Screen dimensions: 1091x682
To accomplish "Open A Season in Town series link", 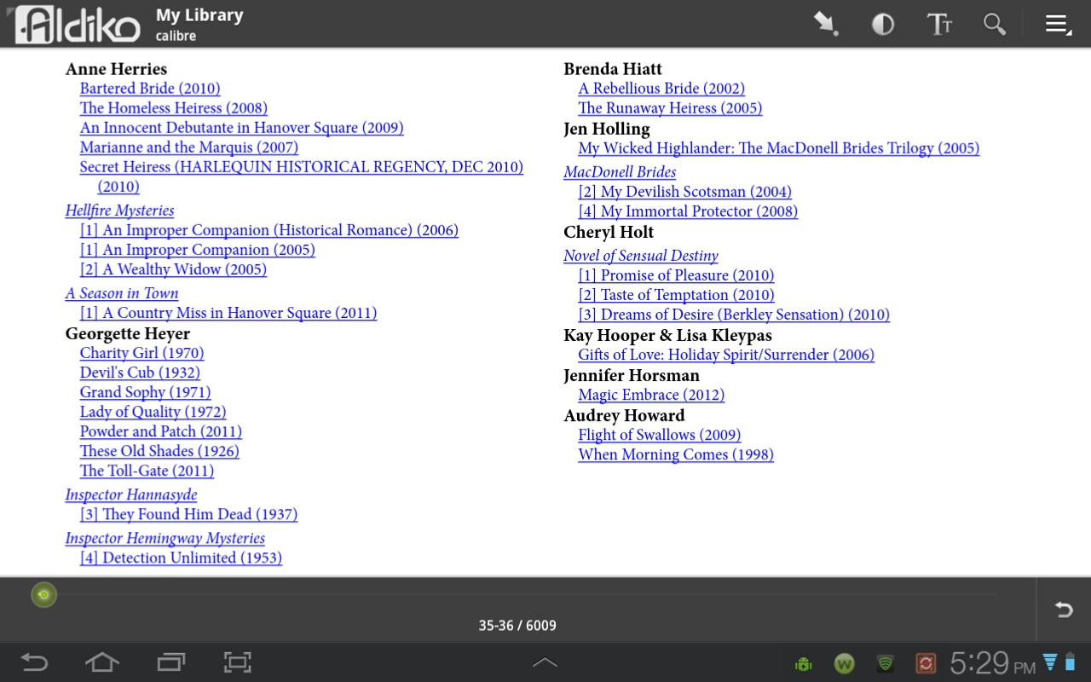I will (x=122, y=293).
